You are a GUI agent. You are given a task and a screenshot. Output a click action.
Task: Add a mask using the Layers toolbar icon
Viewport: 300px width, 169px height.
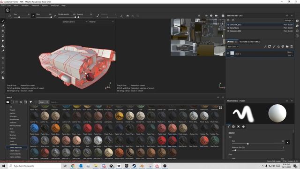pyautogui.click(x=270, y=46)
